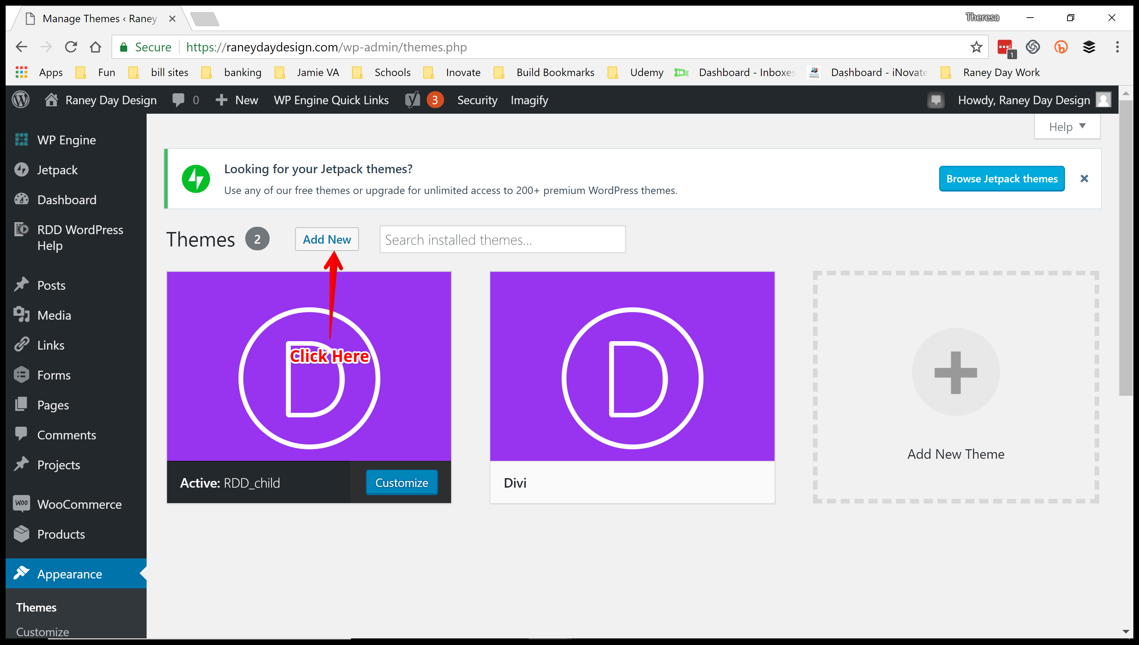Open the notifications icon beside Howdy
1139x645 pixels.
pyautogui.click(x=936, y=100)
